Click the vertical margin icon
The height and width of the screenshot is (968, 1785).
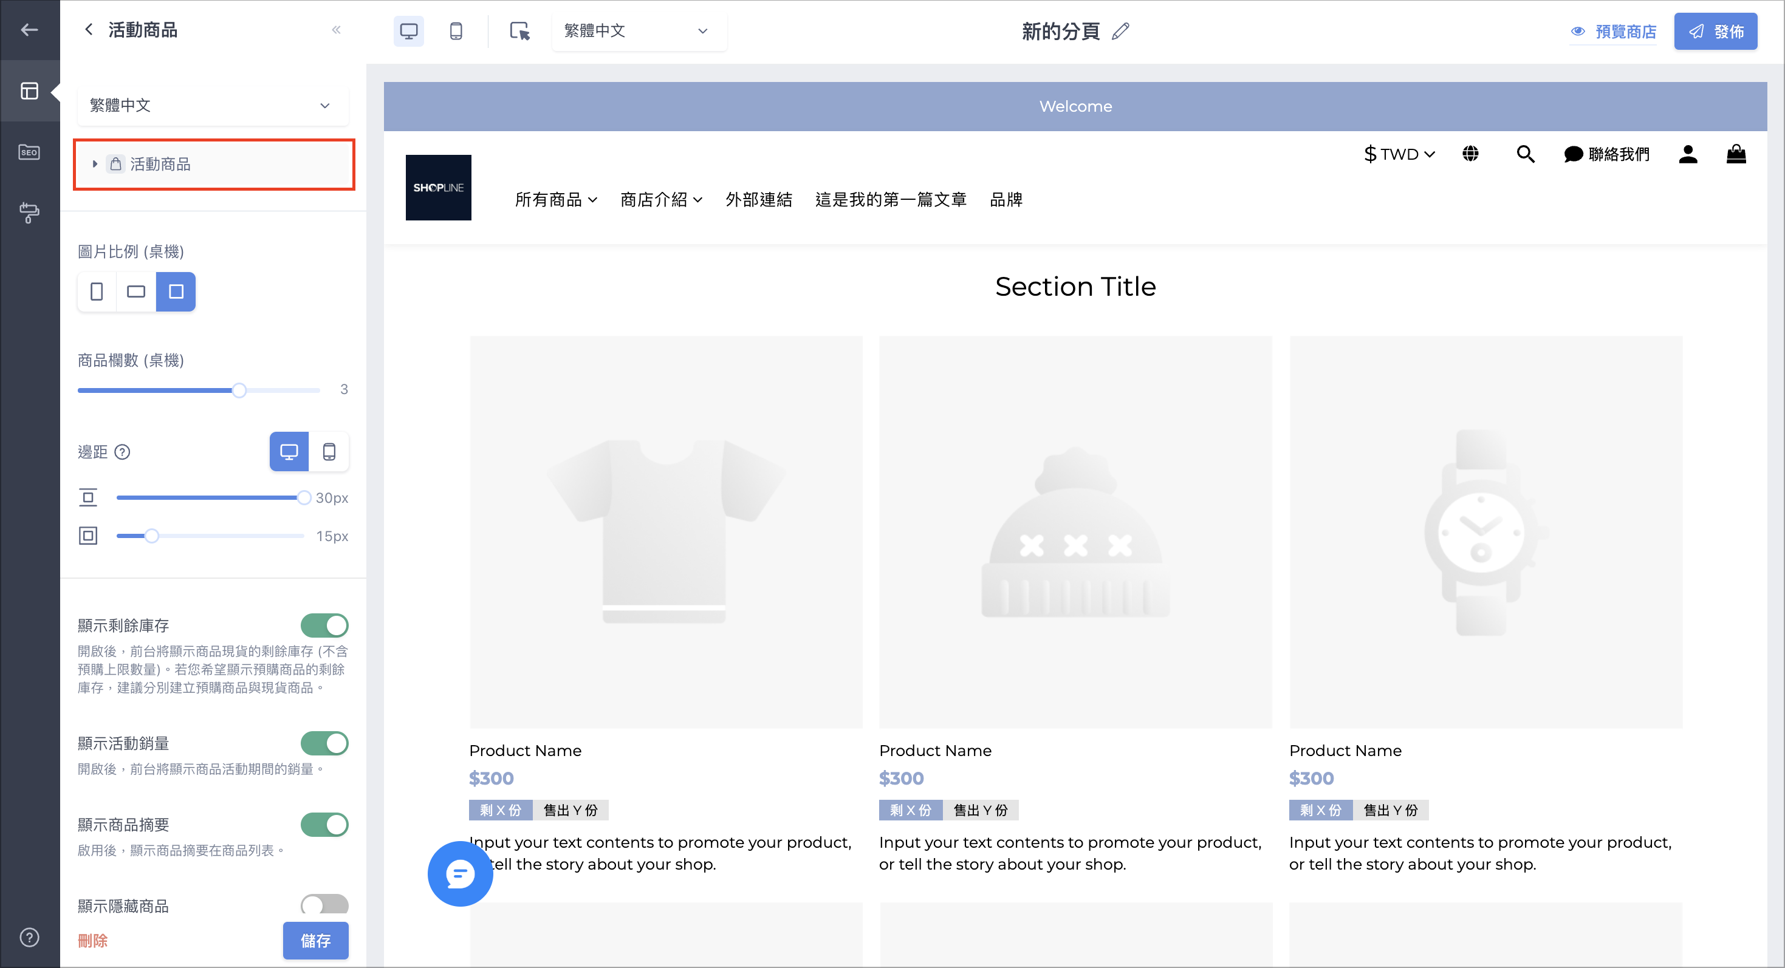click(x=88, y=498)
